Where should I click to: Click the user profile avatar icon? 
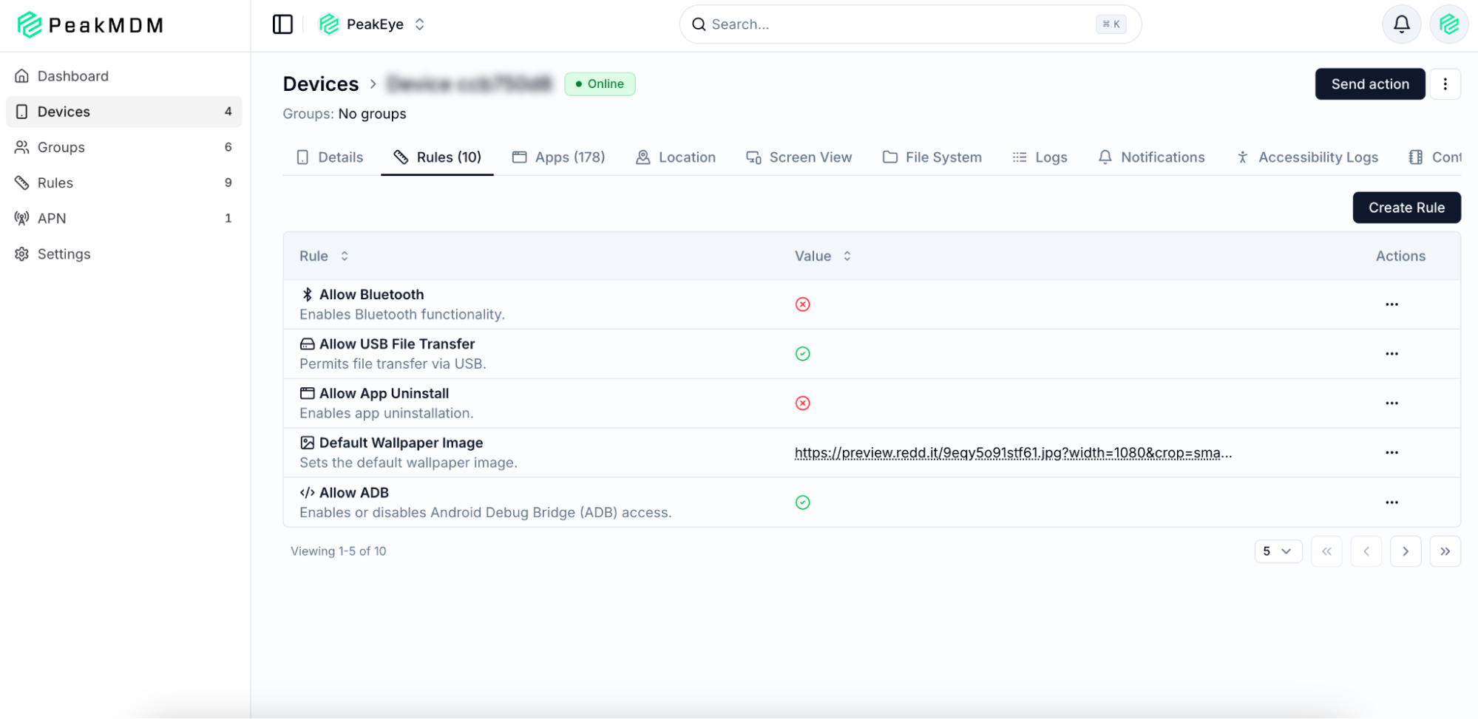click(x=1448, y=24)
